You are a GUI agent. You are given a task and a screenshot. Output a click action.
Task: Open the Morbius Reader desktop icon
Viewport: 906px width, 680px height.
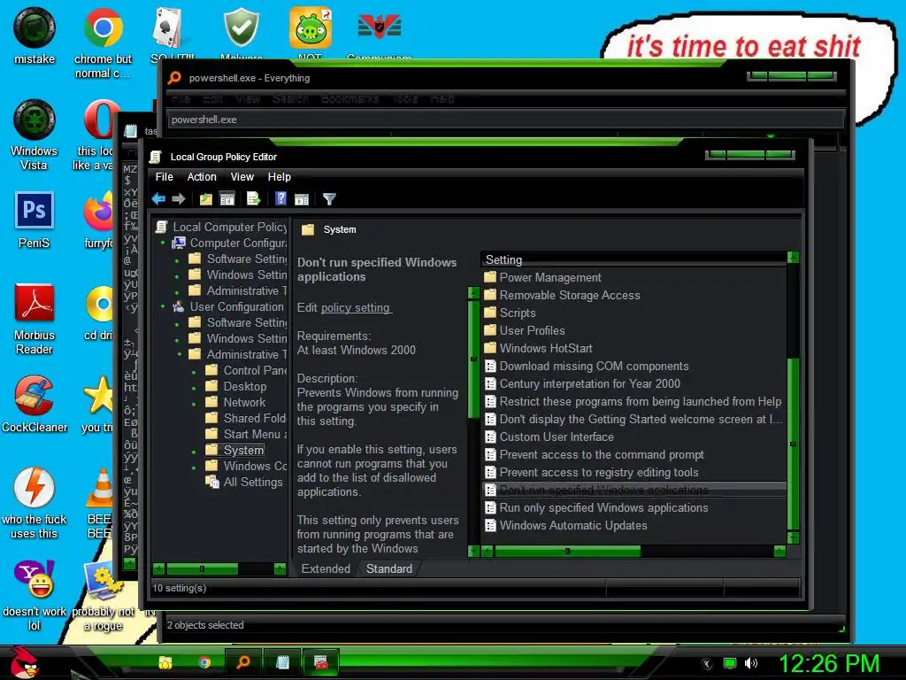[35, 318]
